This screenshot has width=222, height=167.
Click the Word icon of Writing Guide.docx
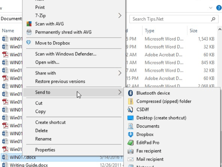coord(5,164)
